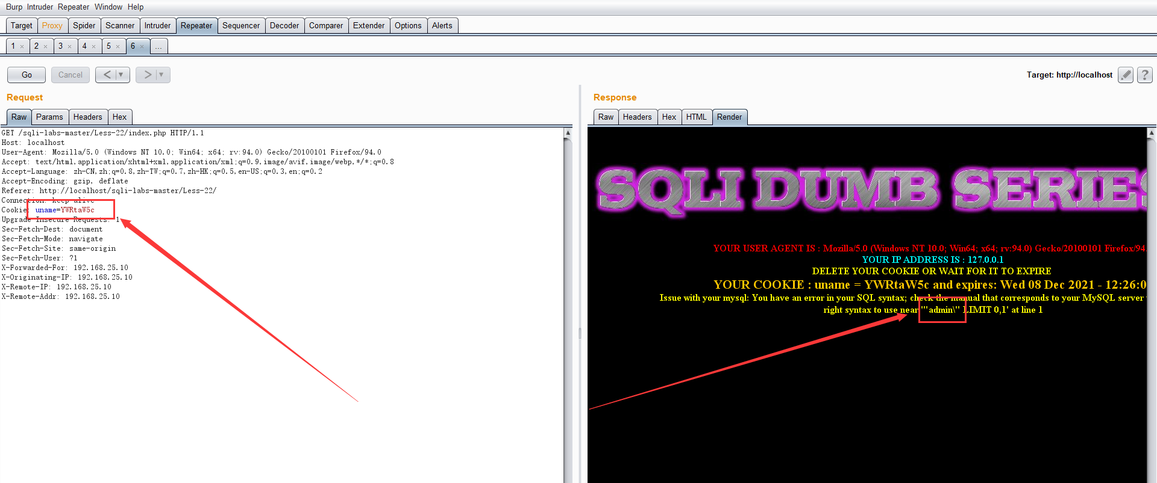Image resolution: width=1157 pixels, height=483 pixels.
Task: Expand the forward history dropdown arrow
Action: click(x=161, y=75)
